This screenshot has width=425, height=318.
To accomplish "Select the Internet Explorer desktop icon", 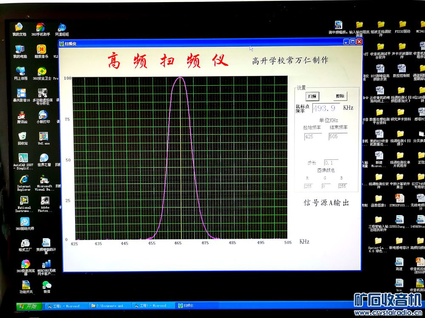I will [x=24, y=183].
